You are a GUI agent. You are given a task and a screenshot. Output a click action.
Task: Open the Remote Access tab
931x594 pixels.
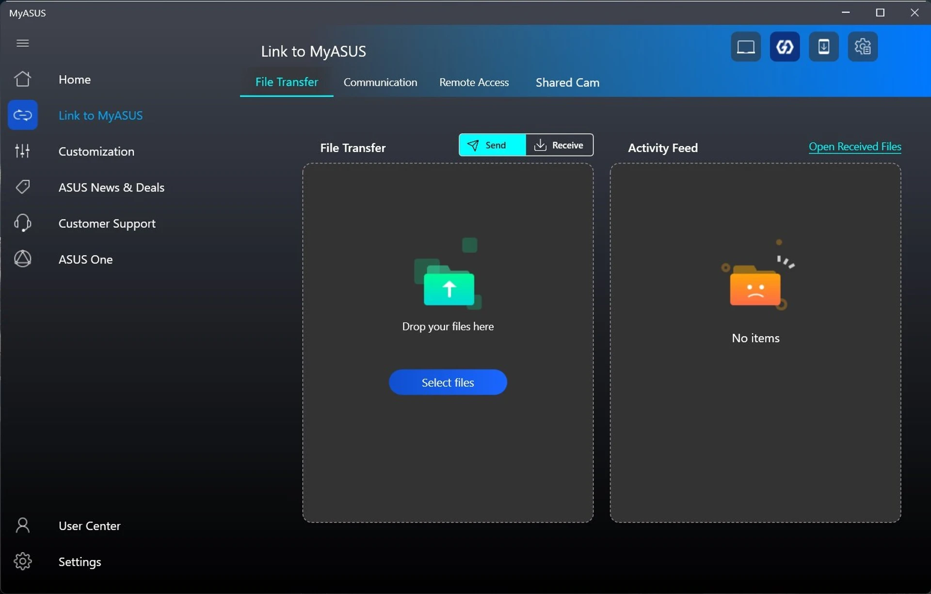(x=474, y=82)
